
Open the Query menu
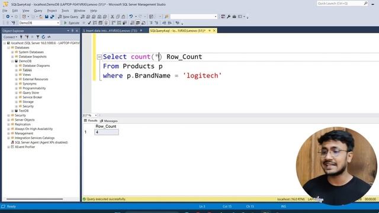coord(38,11)
